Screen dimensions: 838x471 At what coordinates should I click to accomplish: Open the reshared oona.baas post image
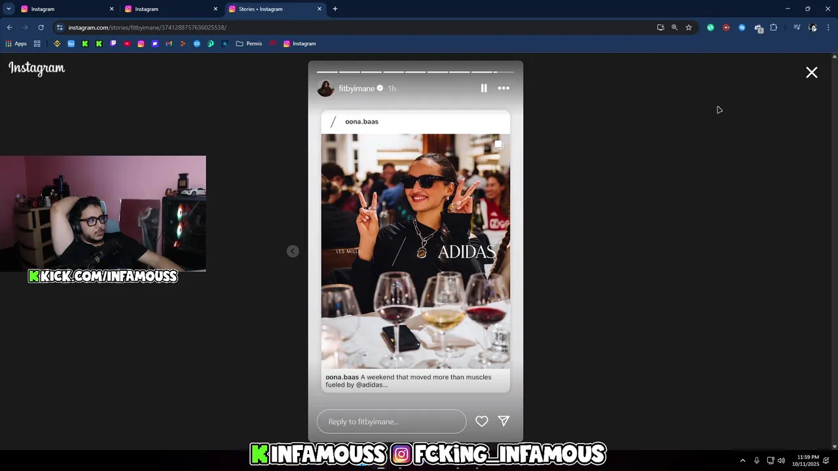pos(415,251)
